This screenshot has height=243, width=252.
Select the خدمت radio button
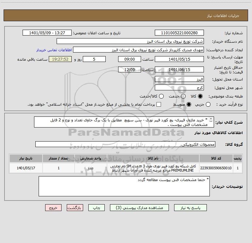183,96
